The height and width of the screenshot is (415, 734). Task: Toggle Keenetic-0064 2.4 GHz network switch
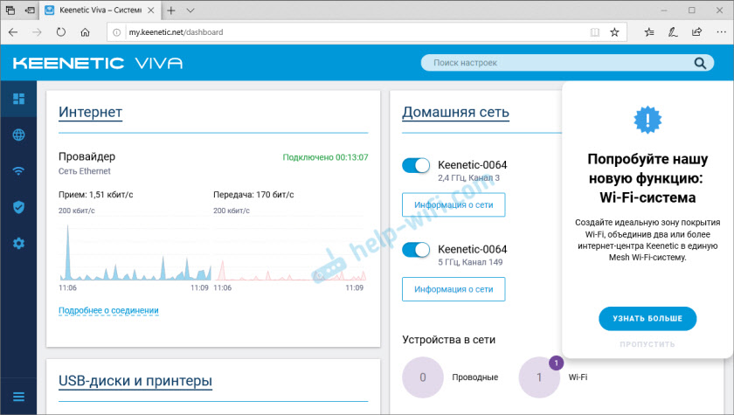416,165
